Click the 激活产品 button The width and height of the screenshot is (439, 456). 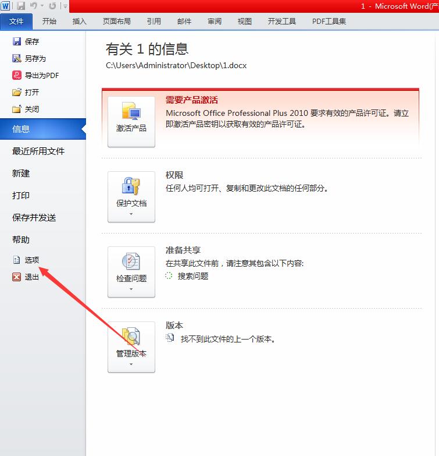click(x=131, y=122)
